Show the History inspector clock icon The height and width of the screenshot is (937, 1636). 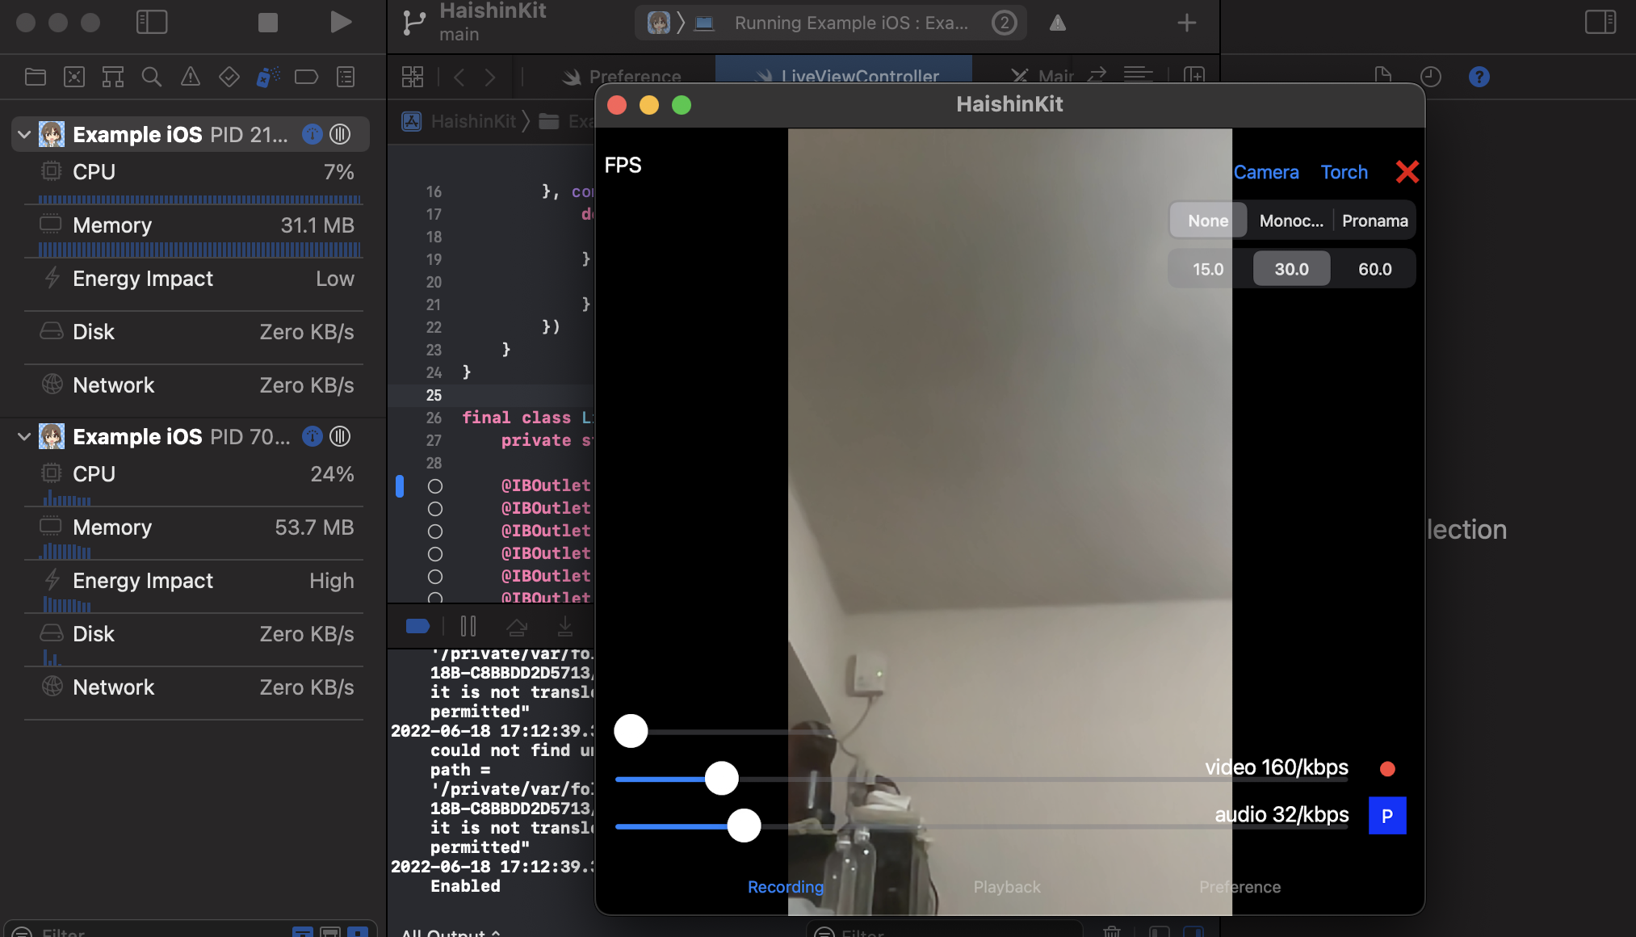pos(1431,76)
